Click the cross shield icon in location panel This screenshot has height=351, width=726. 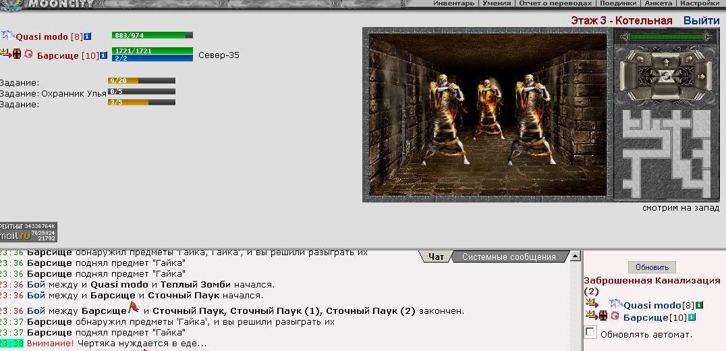[603, 316]
